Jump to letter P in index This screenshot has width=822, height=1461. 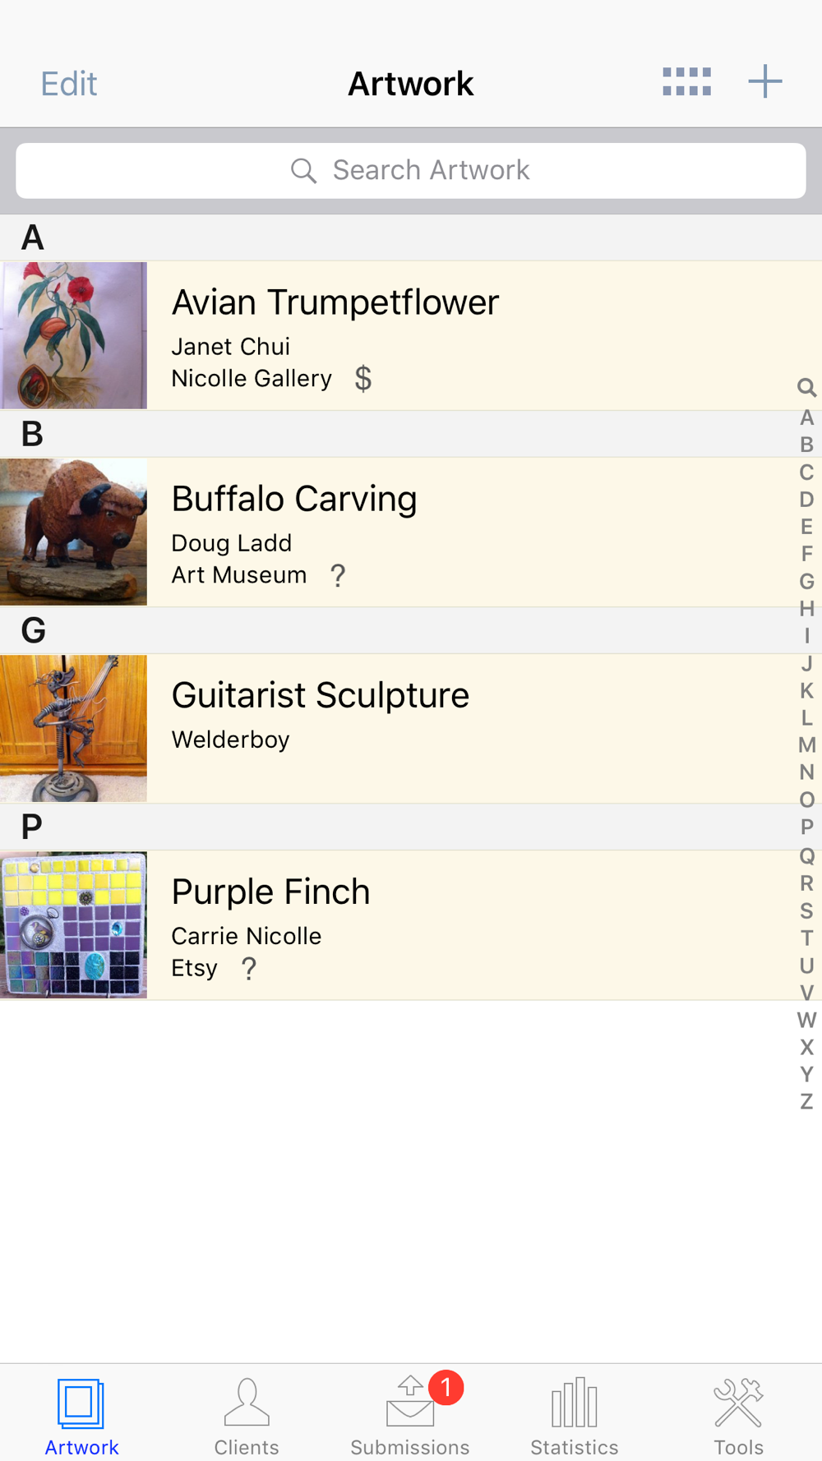pyautogui.click(x=806, y=827)
